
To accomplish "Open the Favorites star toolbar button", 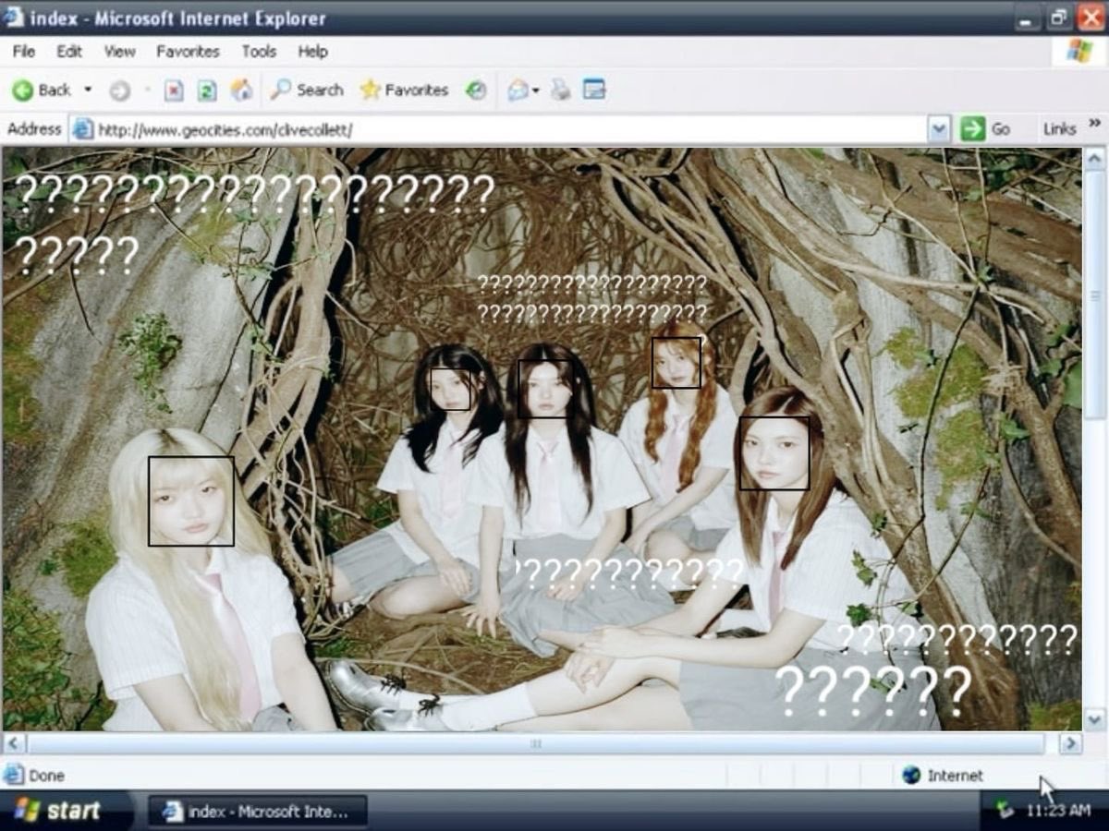I will point(404,90).
